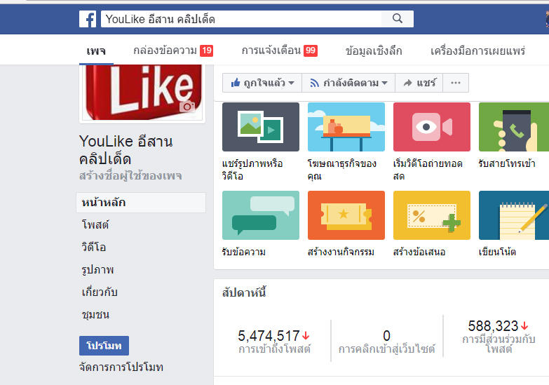Viewport: 549px width, 385px height.
Task: Open the เครื่องมือการเผยแพร่ tab
Action: click(x=478, y=50)
